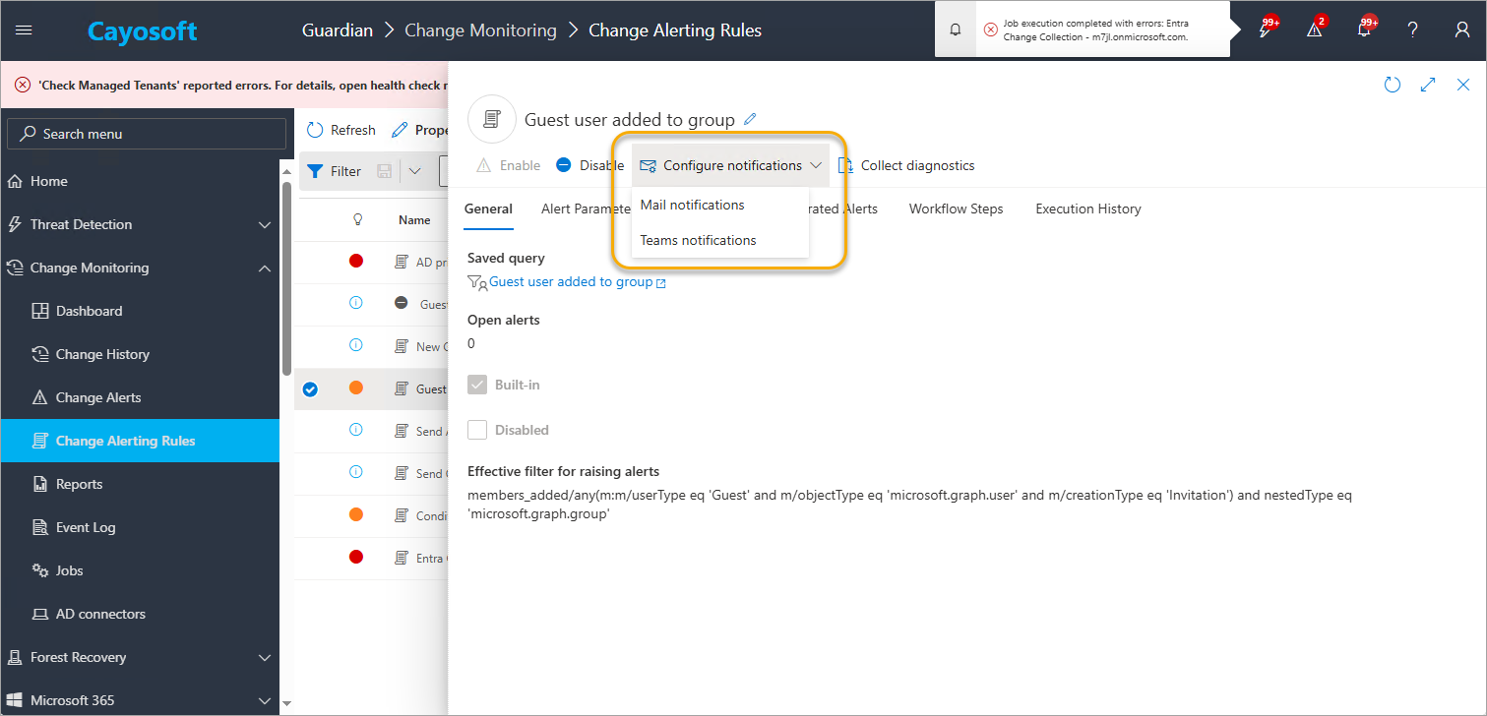Deselect the checked rule row checkmark

(x=310, y=388)
